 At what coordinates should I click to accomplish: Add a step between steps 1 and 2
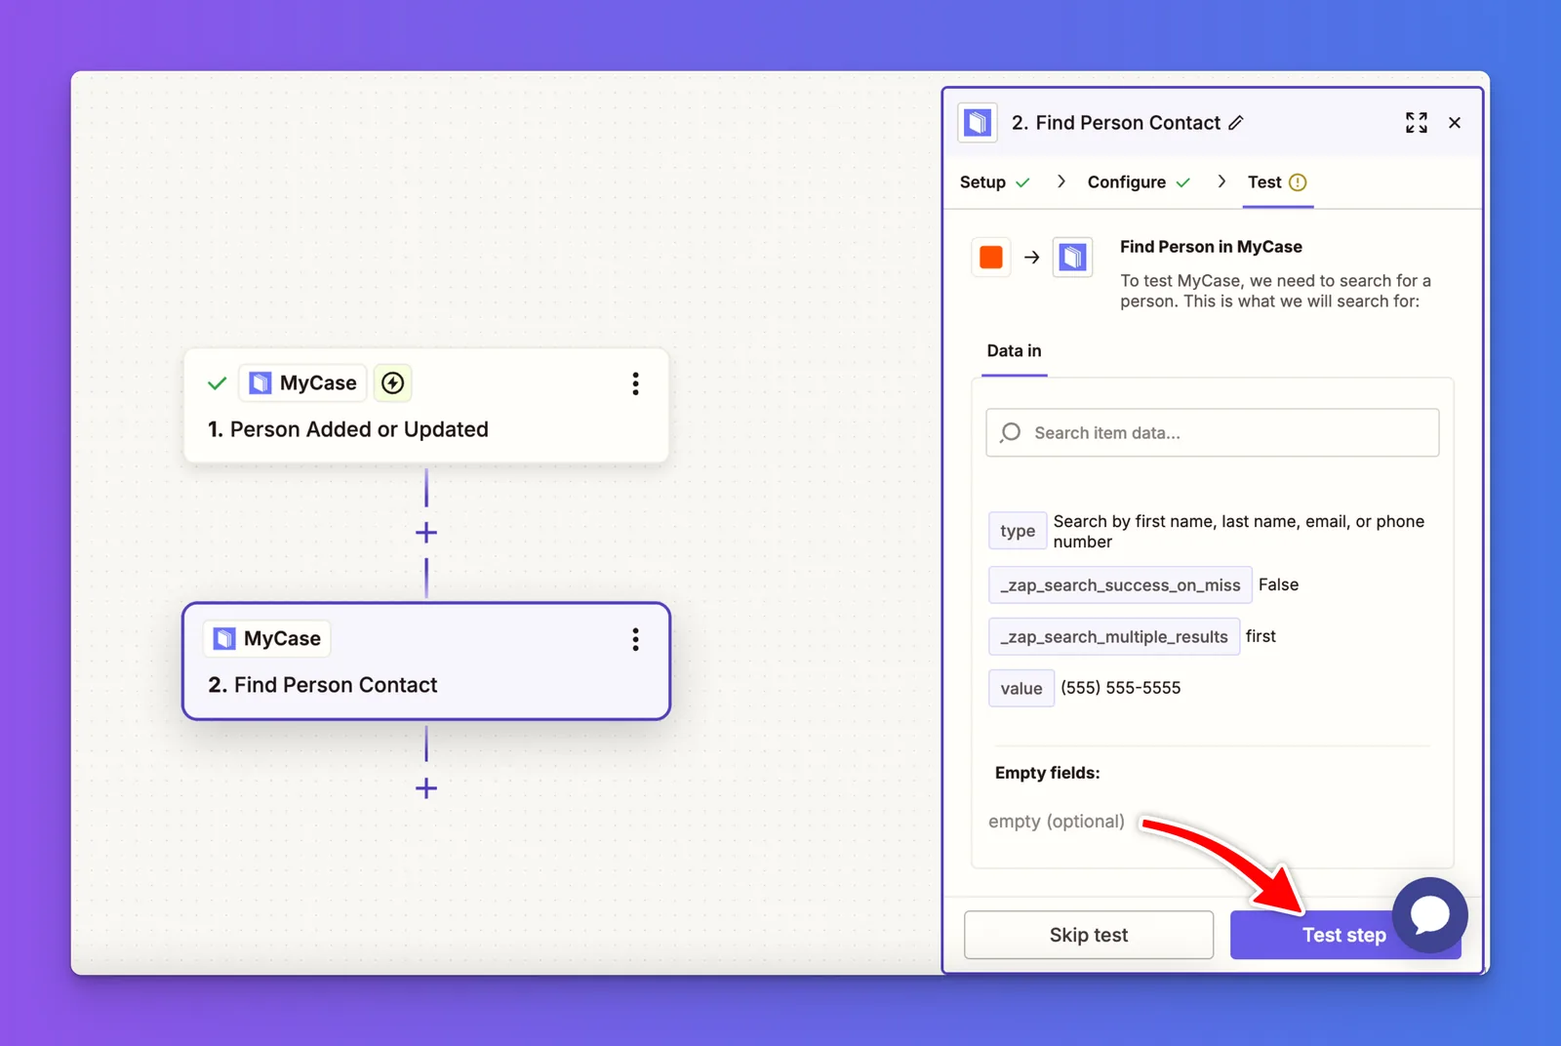click(x=426, y=533)
